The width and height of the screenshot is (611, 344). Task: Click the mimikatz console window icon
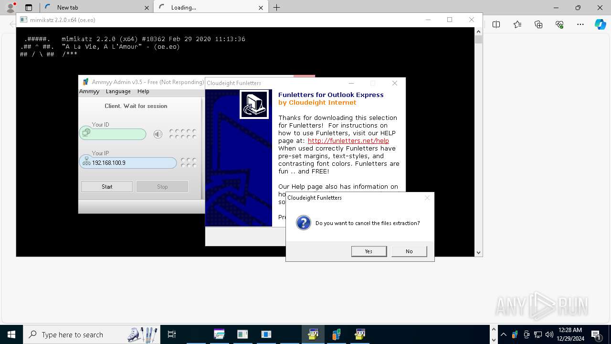pyautogui.click(x=23, y=20)
